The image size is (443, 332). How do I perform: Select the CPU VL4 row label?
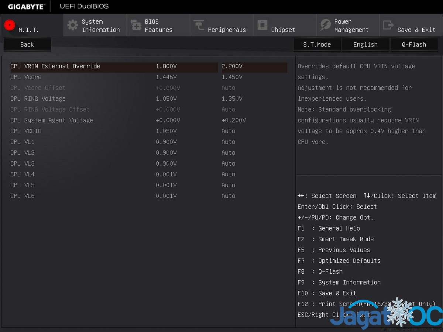click(x=23, y=174)
